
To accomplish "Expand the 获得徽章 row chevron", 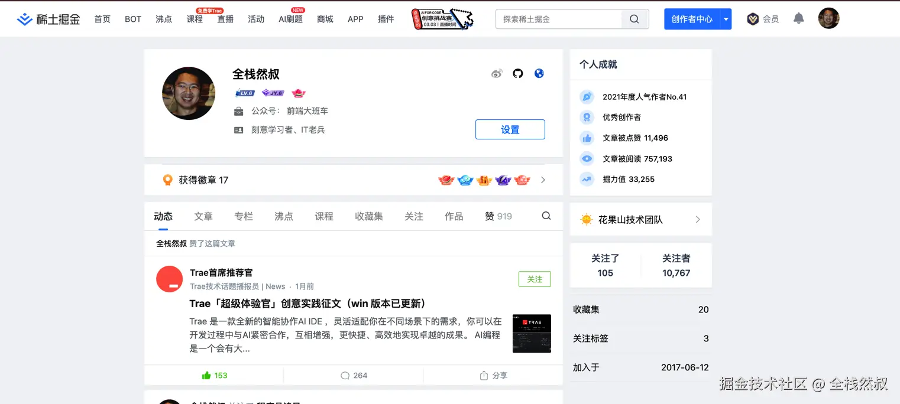I will tap(543, 180).
